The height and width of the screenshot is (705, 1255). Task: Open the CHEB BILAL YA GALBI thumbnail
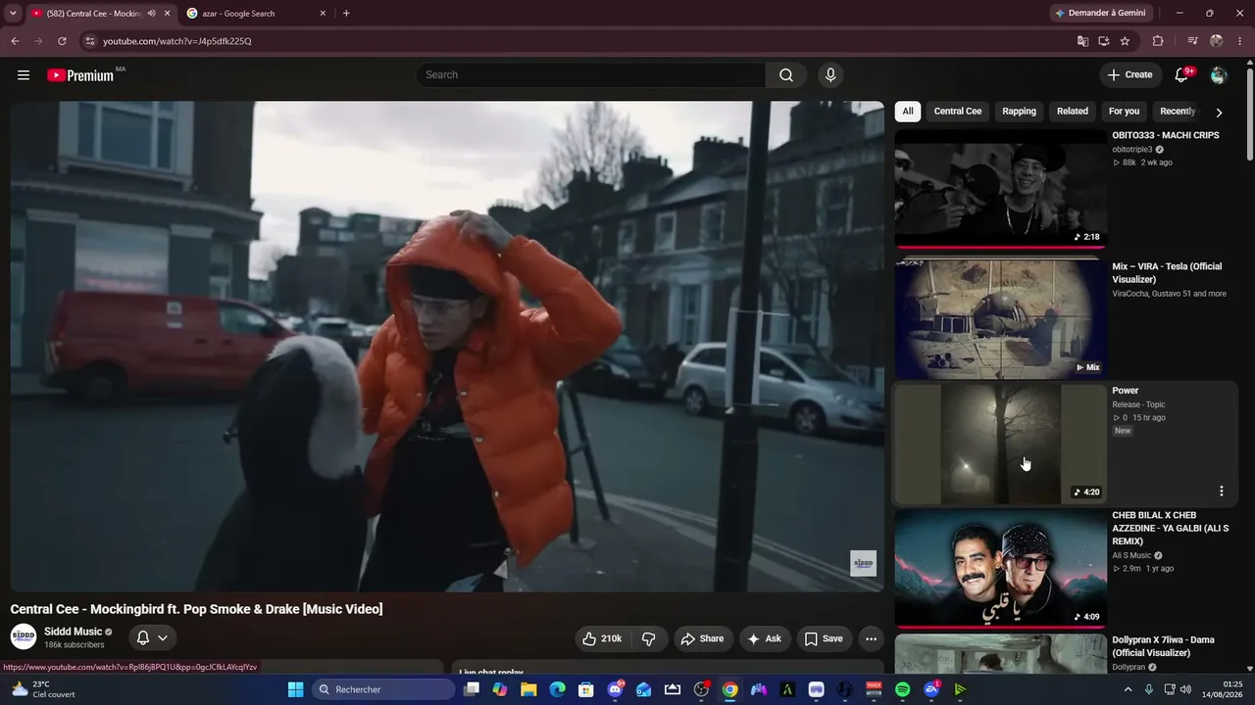coord(1000,568)
